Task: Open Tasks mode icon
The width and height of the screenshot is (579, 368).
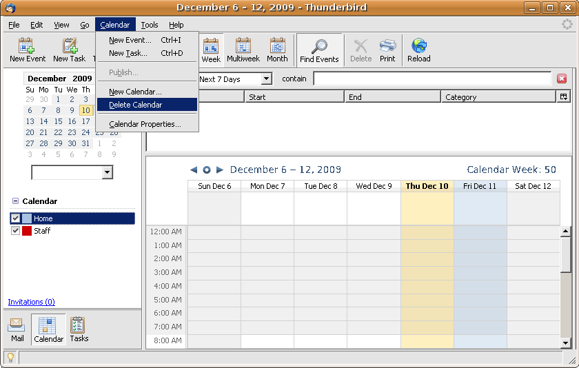Action: [x=78, y=325]
